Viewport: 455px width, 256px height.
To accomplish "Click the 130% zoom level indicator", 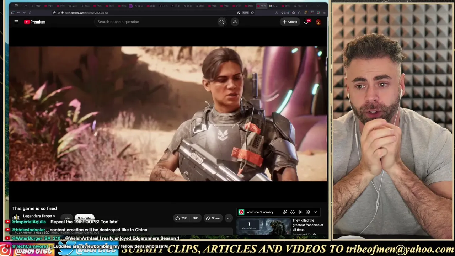I will 245,13.
